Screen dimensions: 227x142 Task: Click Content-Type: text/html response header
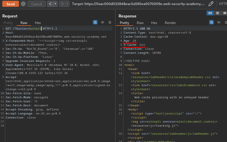pos(157,33)
